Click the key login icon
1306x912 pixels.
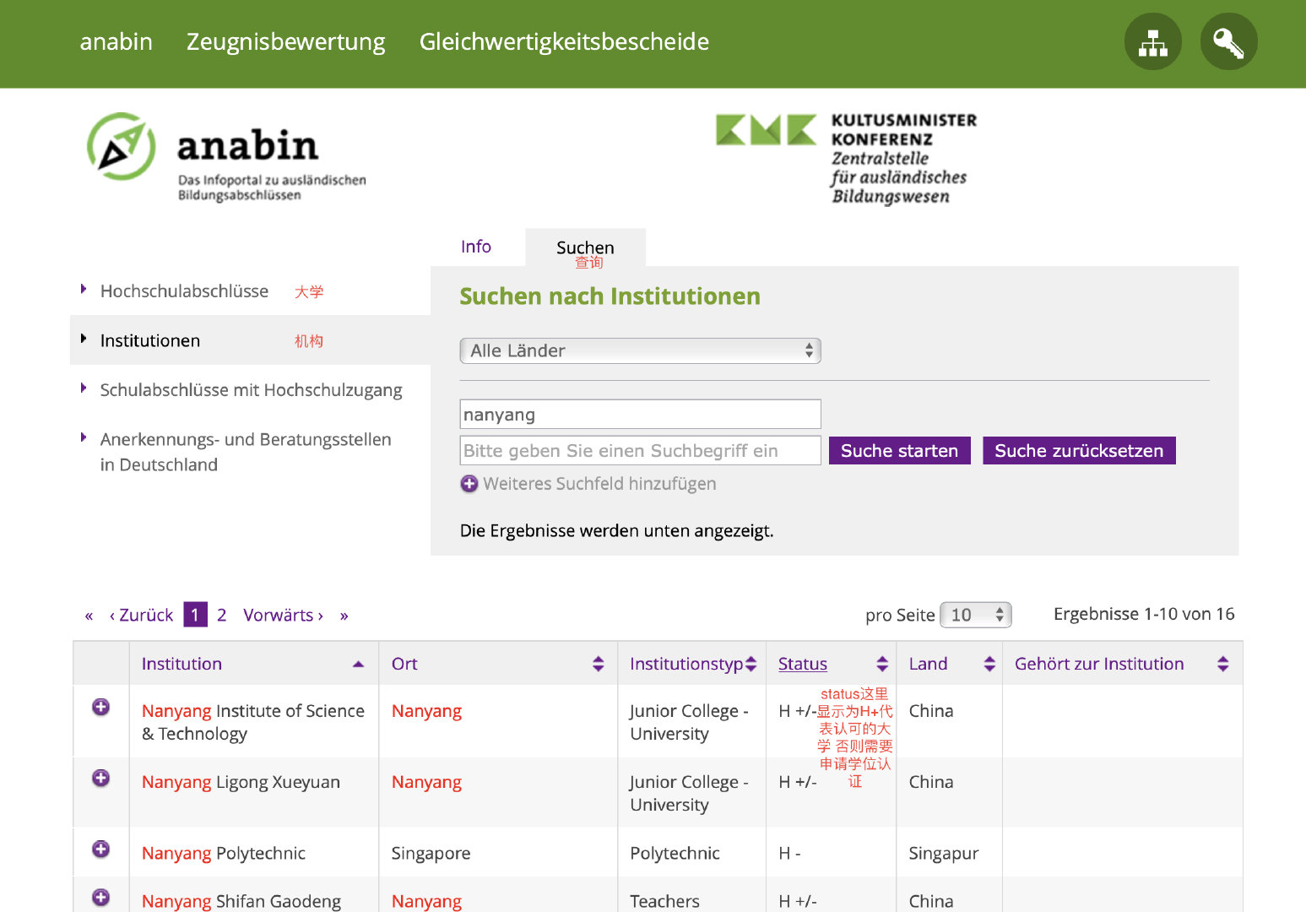pos(1228,41)
